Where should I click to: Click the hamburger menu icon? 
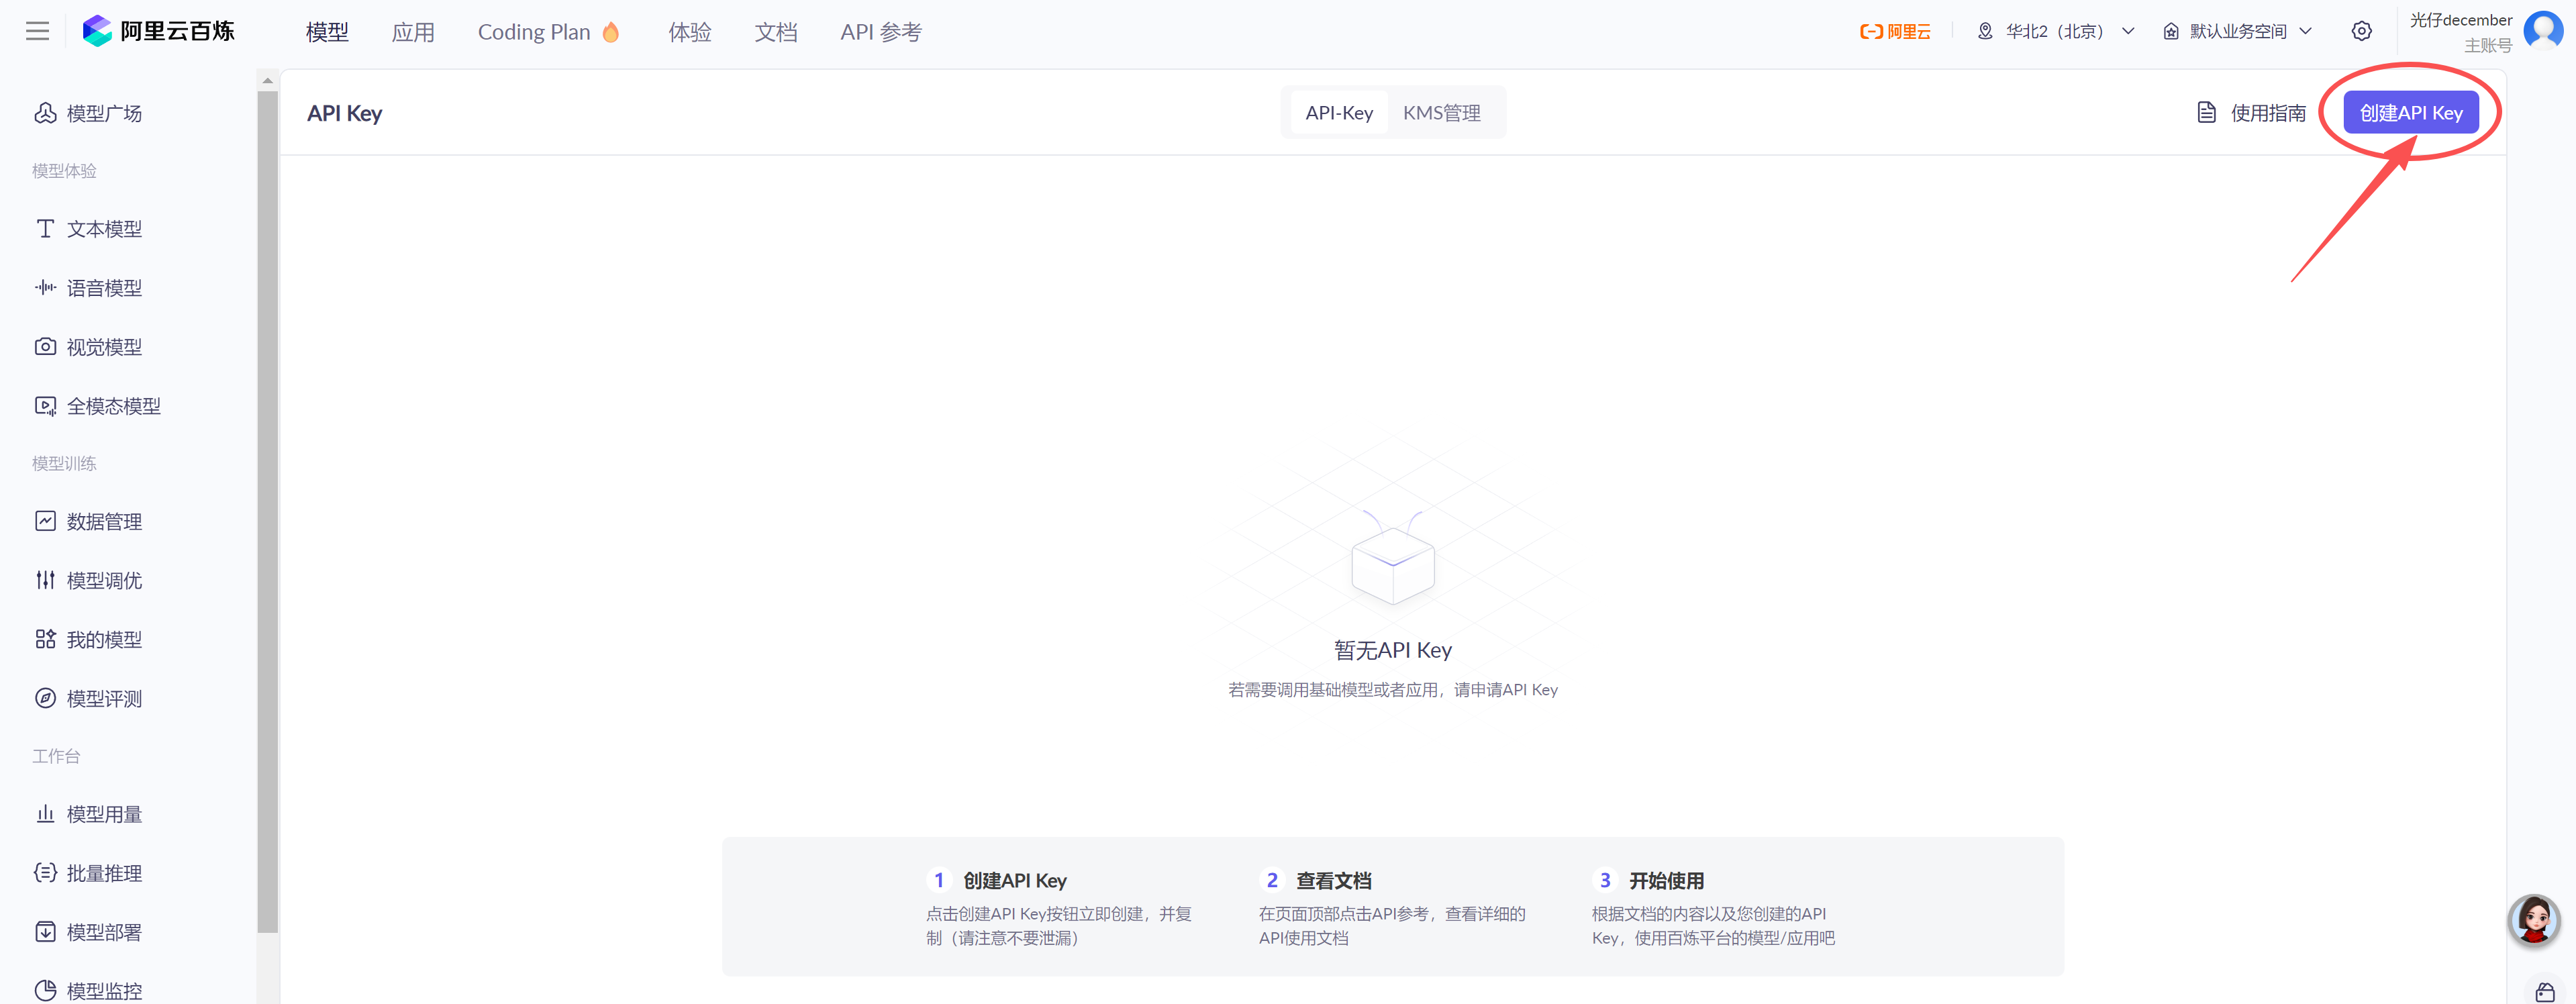37,31
